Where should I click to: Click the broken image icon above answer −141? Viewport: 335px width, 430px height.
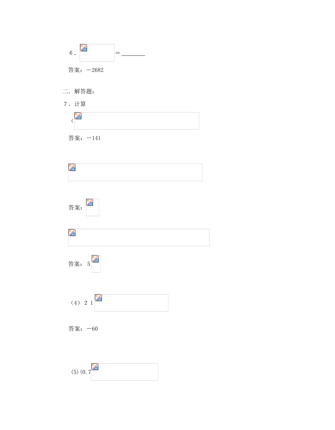[78, 116]
